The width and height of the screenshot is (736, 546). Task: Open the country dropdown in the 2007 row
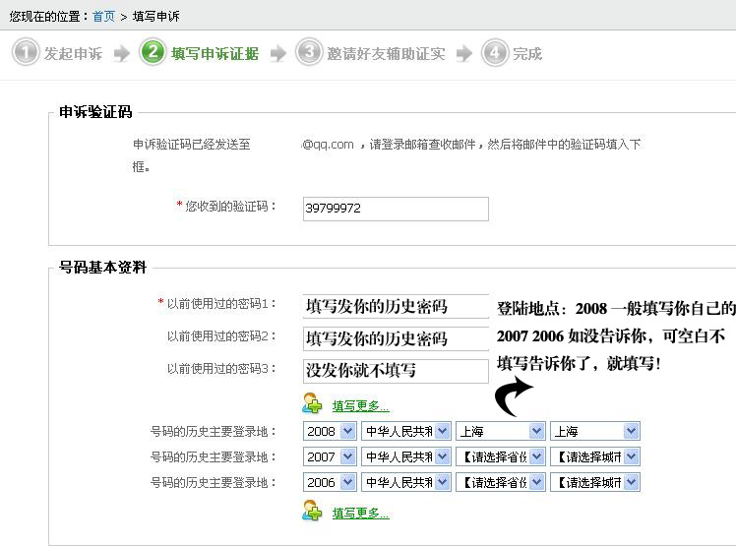(x=406, y=456)
